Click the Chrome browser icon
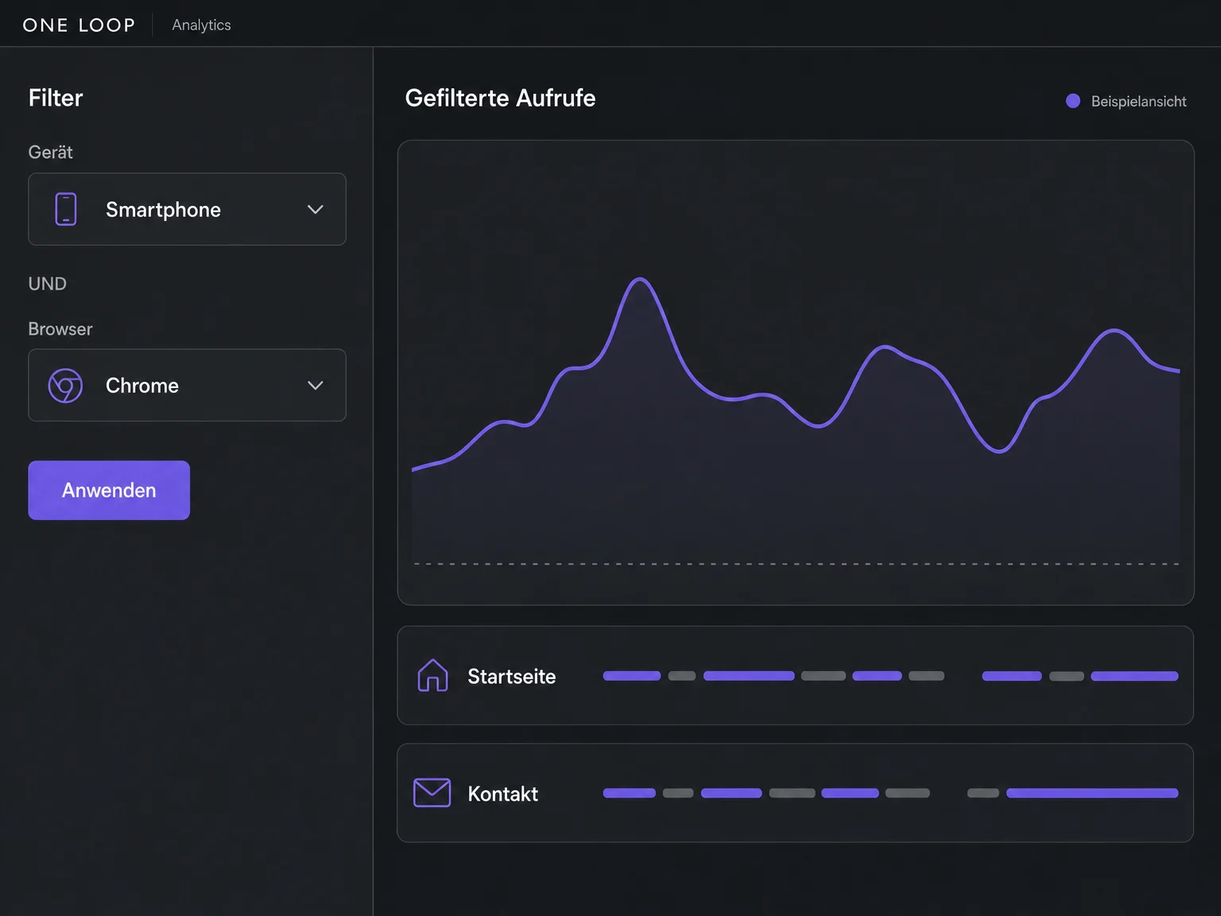1221x916 pixels. [65, 386]
